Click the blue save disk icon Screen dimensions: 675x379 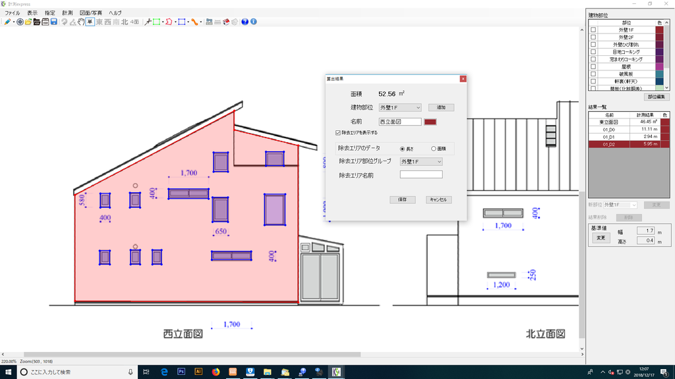coord(54,22)
